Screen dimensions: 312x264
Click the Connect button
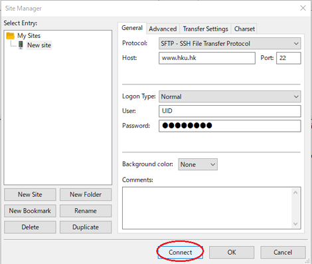181,252
